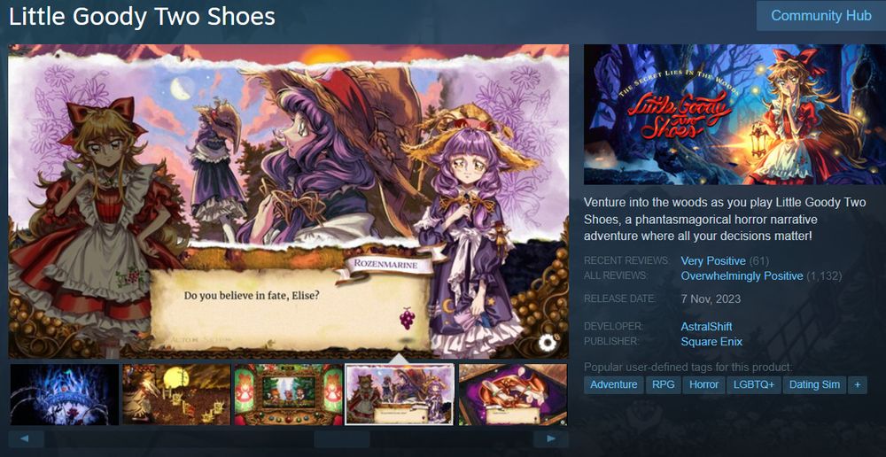Select the green framed pixel-art thumbnail
The height and width of the screenshot is (457, 886).
coord(288,394)
